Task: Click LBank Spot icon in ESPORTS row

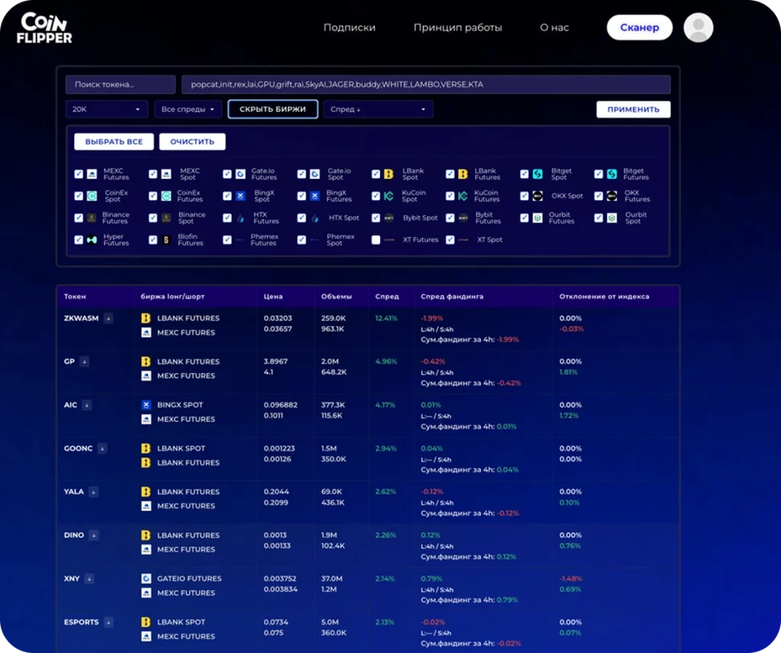Action: click(x=146, y=622)
